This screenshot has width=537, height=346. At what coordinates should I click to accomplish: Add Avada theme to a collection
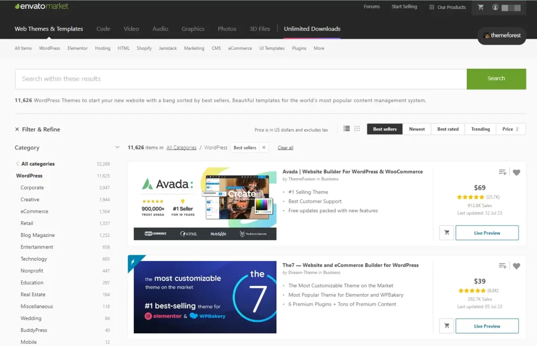502,172
